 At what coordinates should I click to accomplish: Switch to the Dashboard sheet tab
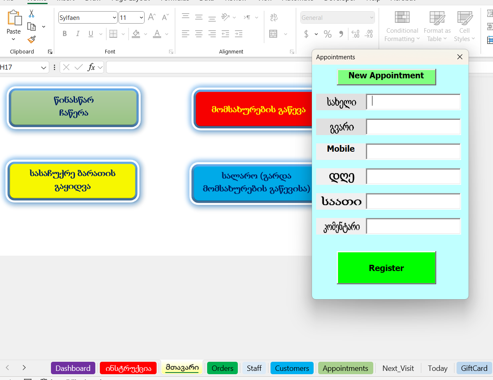point(73,368)
